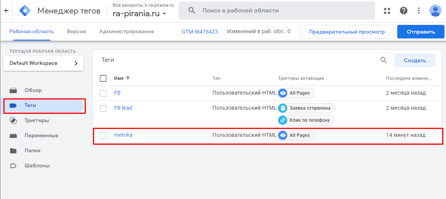Open the three-dot more options menu
Screen dimensions: 446x199
(419, 11)
